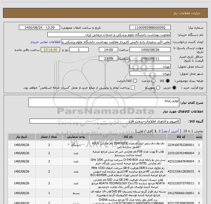Open the اطلاعات تماس خریدار link
The width and height of the screenshot is (211, 204).
45,42
